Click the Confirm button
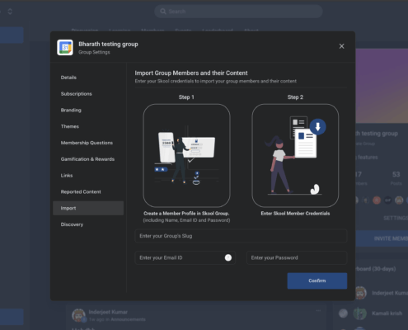This screenshot has height=330, width=408. coord(317,280)
